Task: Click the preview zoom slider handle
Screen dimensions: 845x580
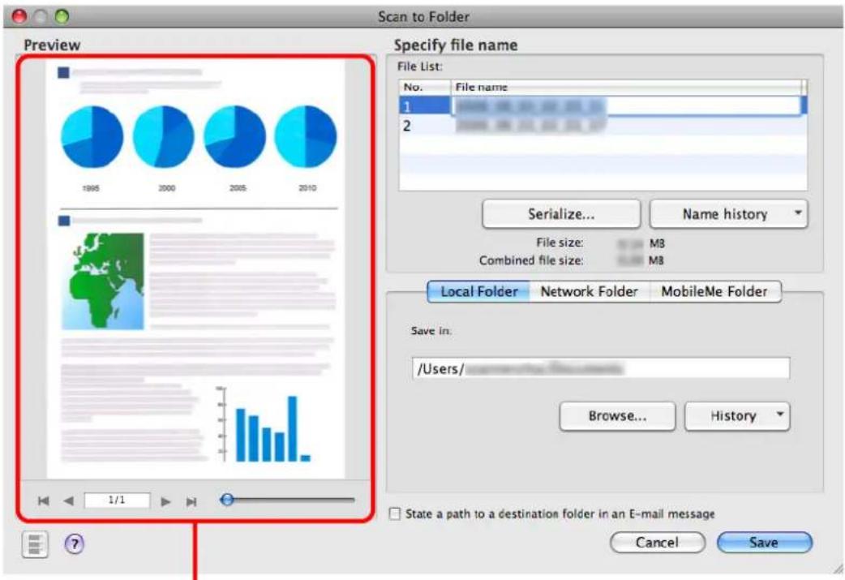Action: pyautogui.click(x=227, y=500)
